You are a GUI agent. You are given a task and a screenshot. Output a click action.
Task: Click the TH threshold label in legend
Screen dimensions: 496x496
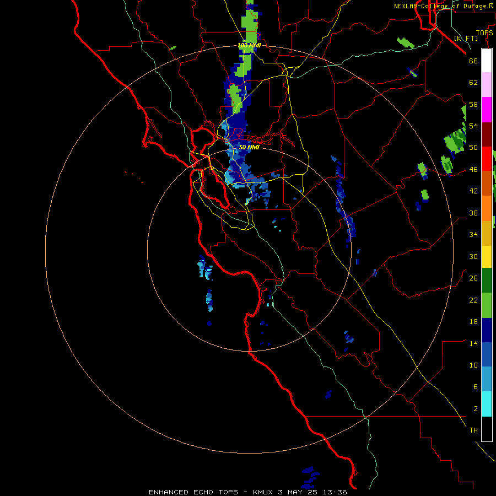pos(473,430)
